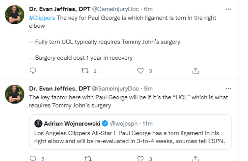Viewport: 248px width, 161px height.
Task: Share the second tweet quoting Wojnarowski
Action: 195,158
